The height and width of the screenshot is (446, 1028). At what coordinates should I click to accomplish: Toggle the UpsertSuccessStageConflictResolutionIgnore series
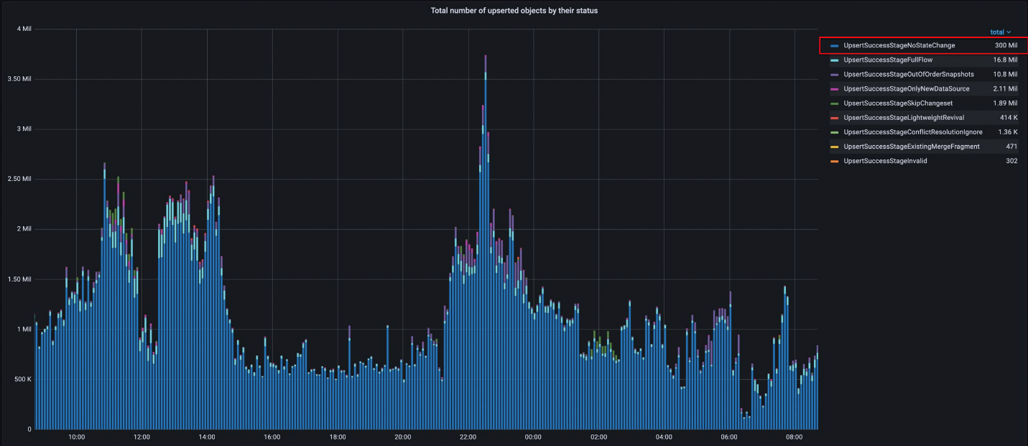(x=912, y=132)
